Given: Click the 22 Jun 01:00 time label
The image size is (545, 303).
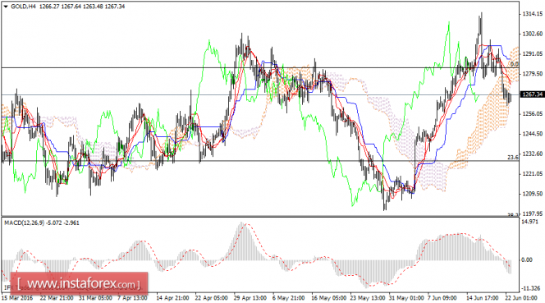Looking at the screenshot, I should (x=521, y=298).
